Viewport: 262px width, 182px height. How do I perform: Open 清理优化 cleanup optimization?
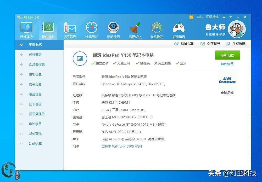point(135,29)
